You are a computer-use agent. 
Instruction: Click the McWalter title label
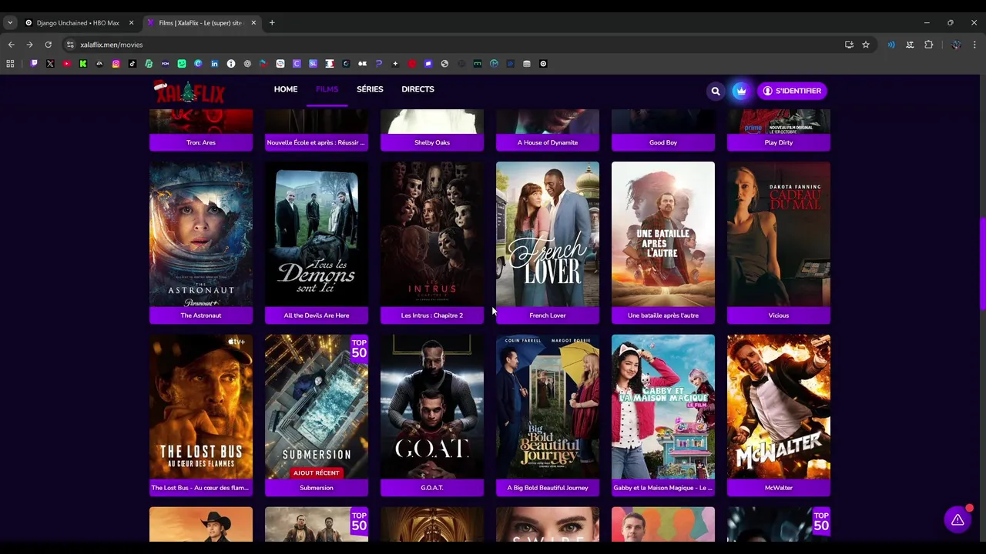[779, 488]
